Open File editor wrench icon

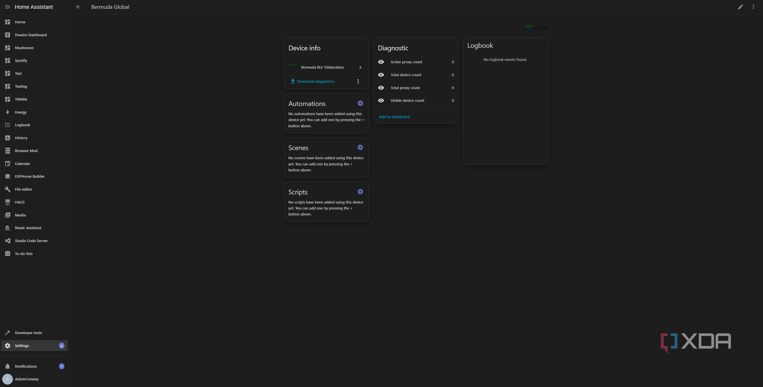[x=8, y=189]
